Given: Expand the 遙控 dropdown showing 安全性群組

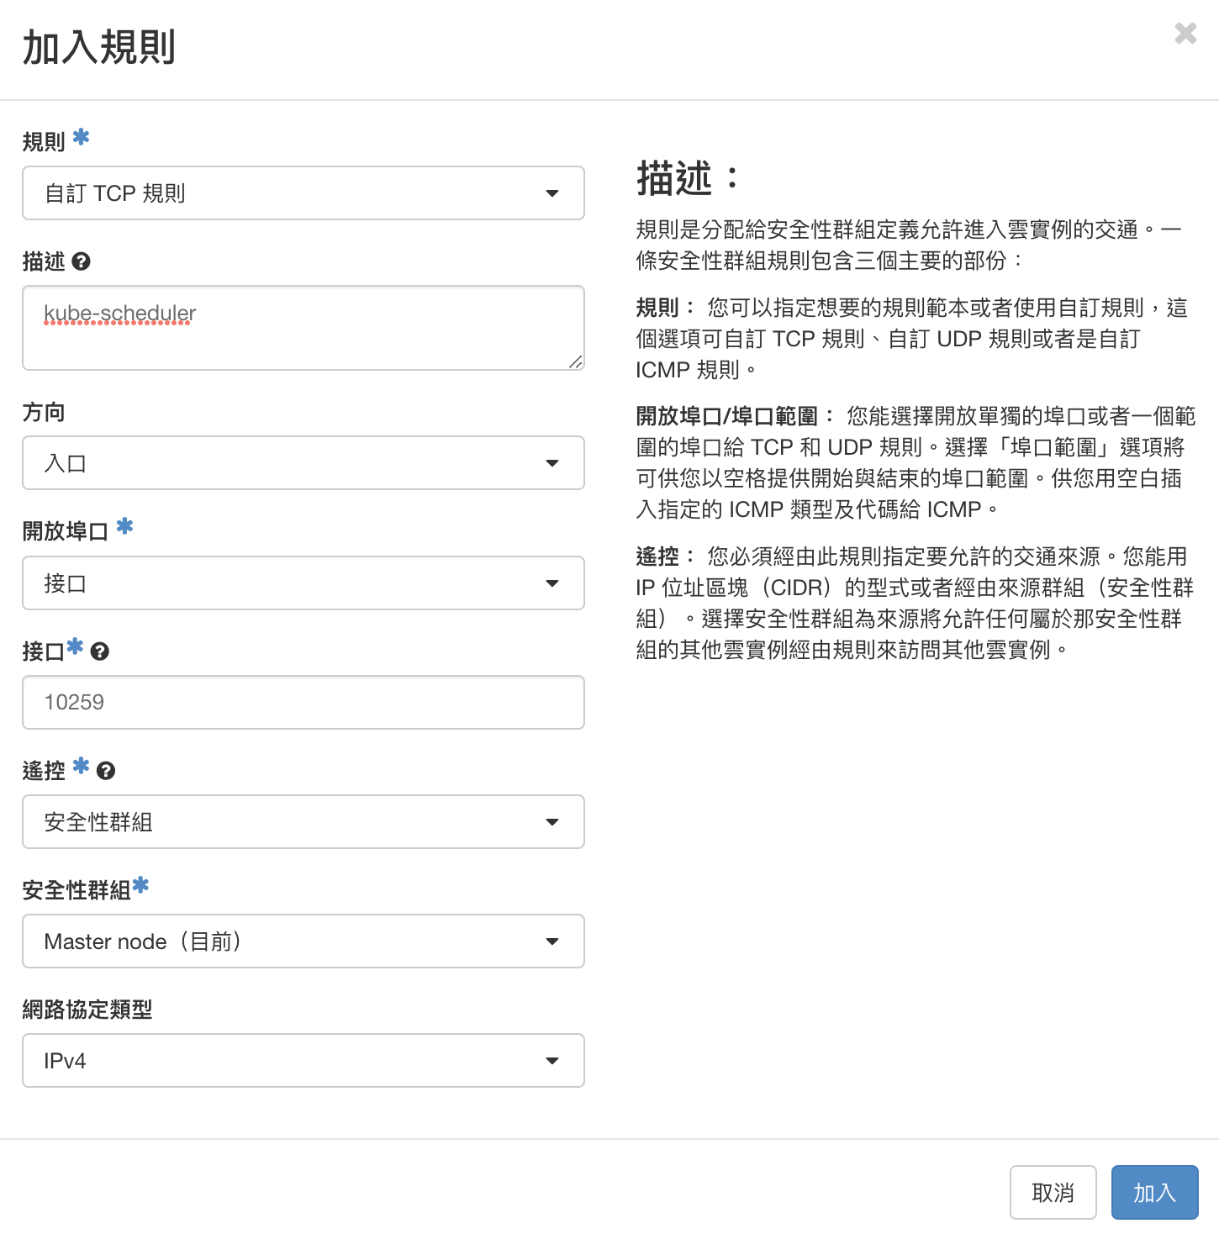Looking at the screenshot, I should 303,822.
